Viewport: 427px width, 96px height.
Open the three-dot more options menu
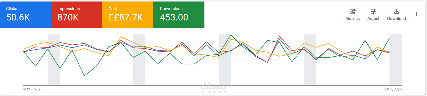click(416, 14)
